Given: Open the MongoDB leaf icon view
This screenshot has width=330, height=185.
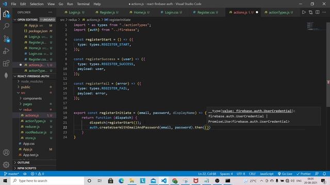Looking at the screenshot, I should (x=6, y=76).
